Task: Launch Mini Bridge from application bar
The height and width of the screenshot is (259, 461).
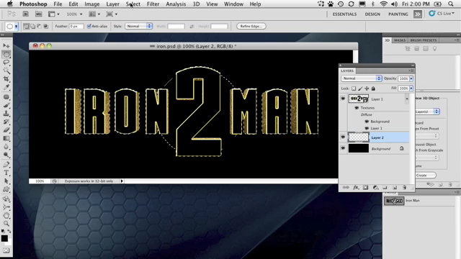Action: [38, 14]
